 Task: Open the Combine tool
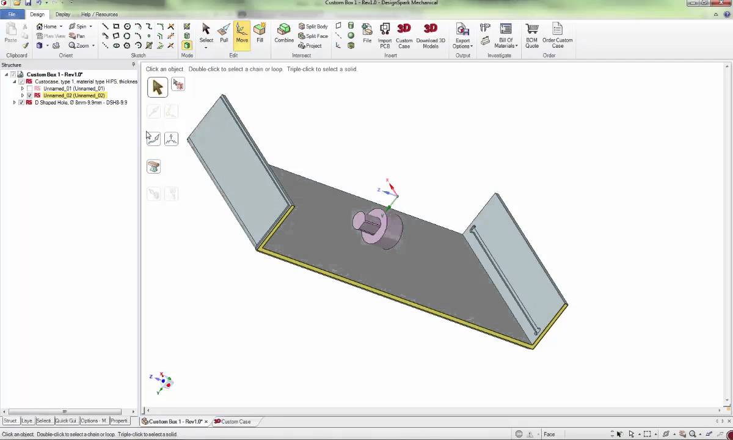(x=284, y=33)
